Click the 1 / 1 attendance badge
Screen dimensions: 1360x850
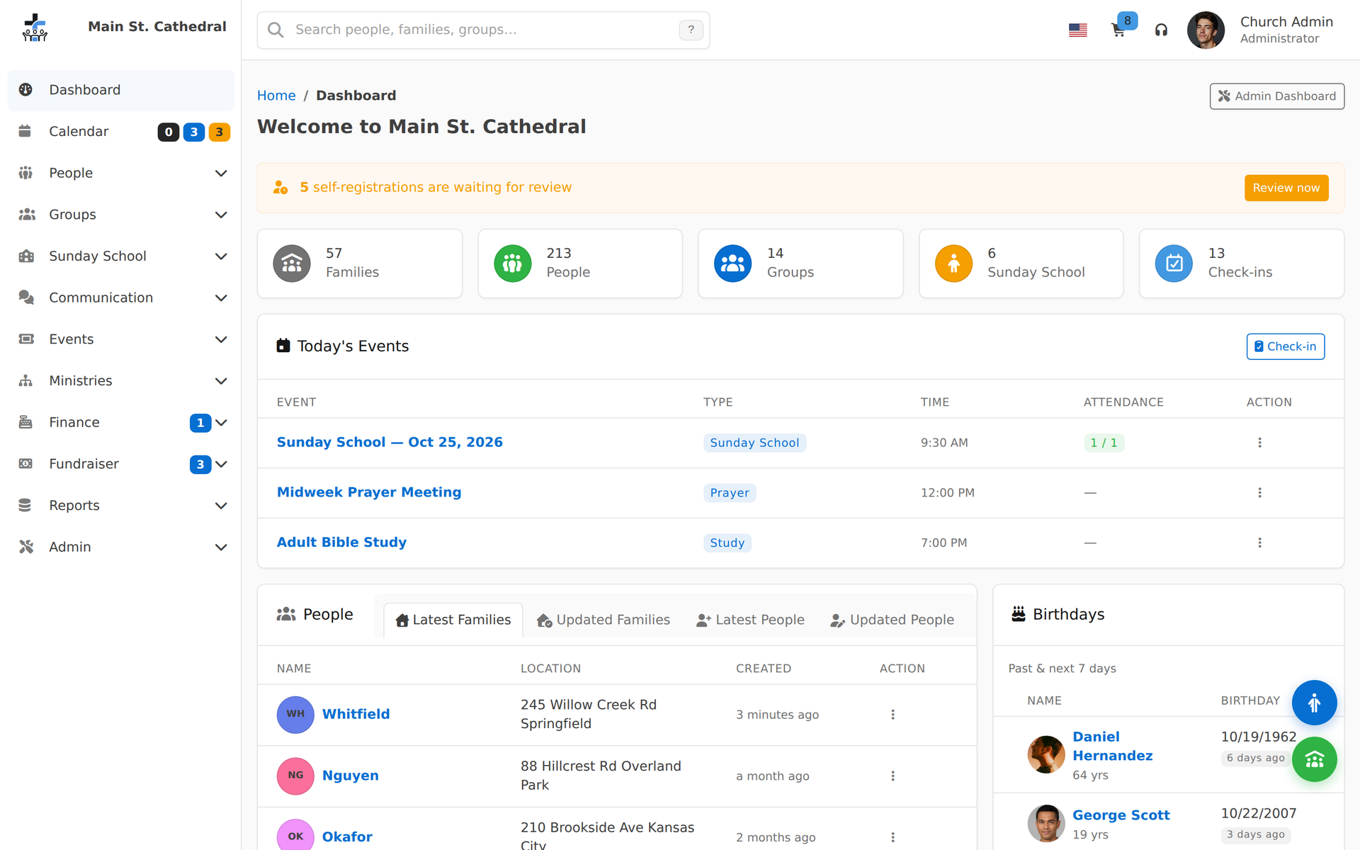pos(1104,443)
